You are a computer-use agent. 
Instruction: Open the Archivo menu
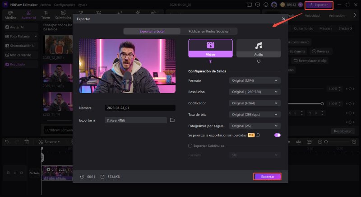point(46,5)
